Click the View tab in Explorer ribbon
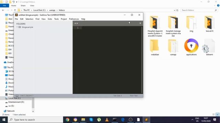This screenshot has height=123, width=220. tap(32, 5)
